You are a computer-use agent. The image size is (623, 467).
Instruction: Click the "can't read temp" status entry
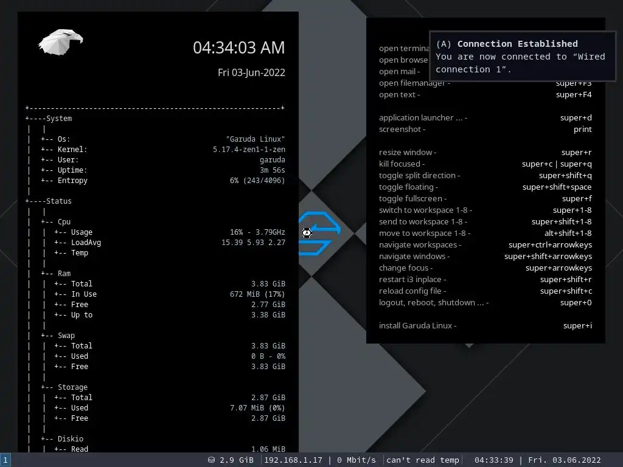click(423, 460)
